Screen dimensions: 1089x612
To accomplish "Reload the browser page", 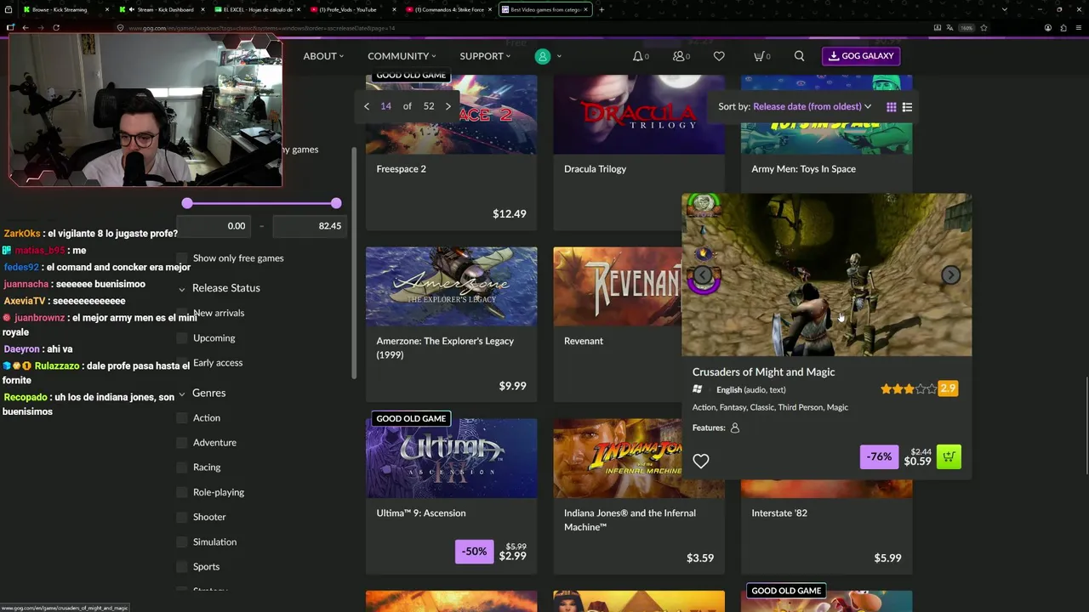I will pos(56,27).
